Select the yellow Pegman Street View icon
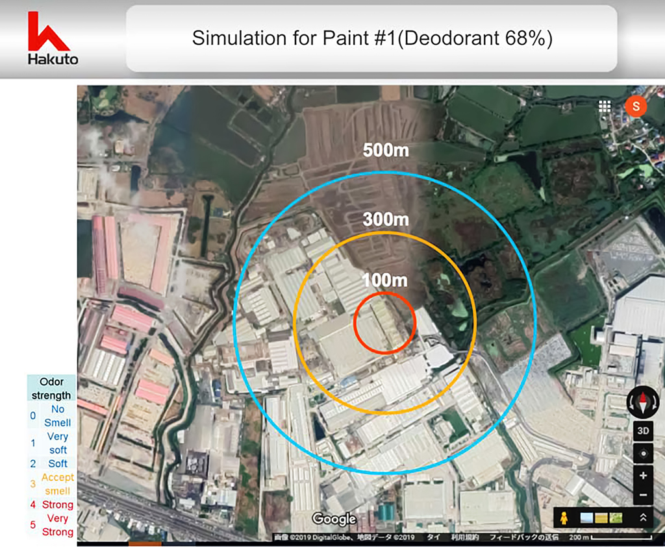Image resolution: width=665 pixels, height=547 pixels. [564, 517]
